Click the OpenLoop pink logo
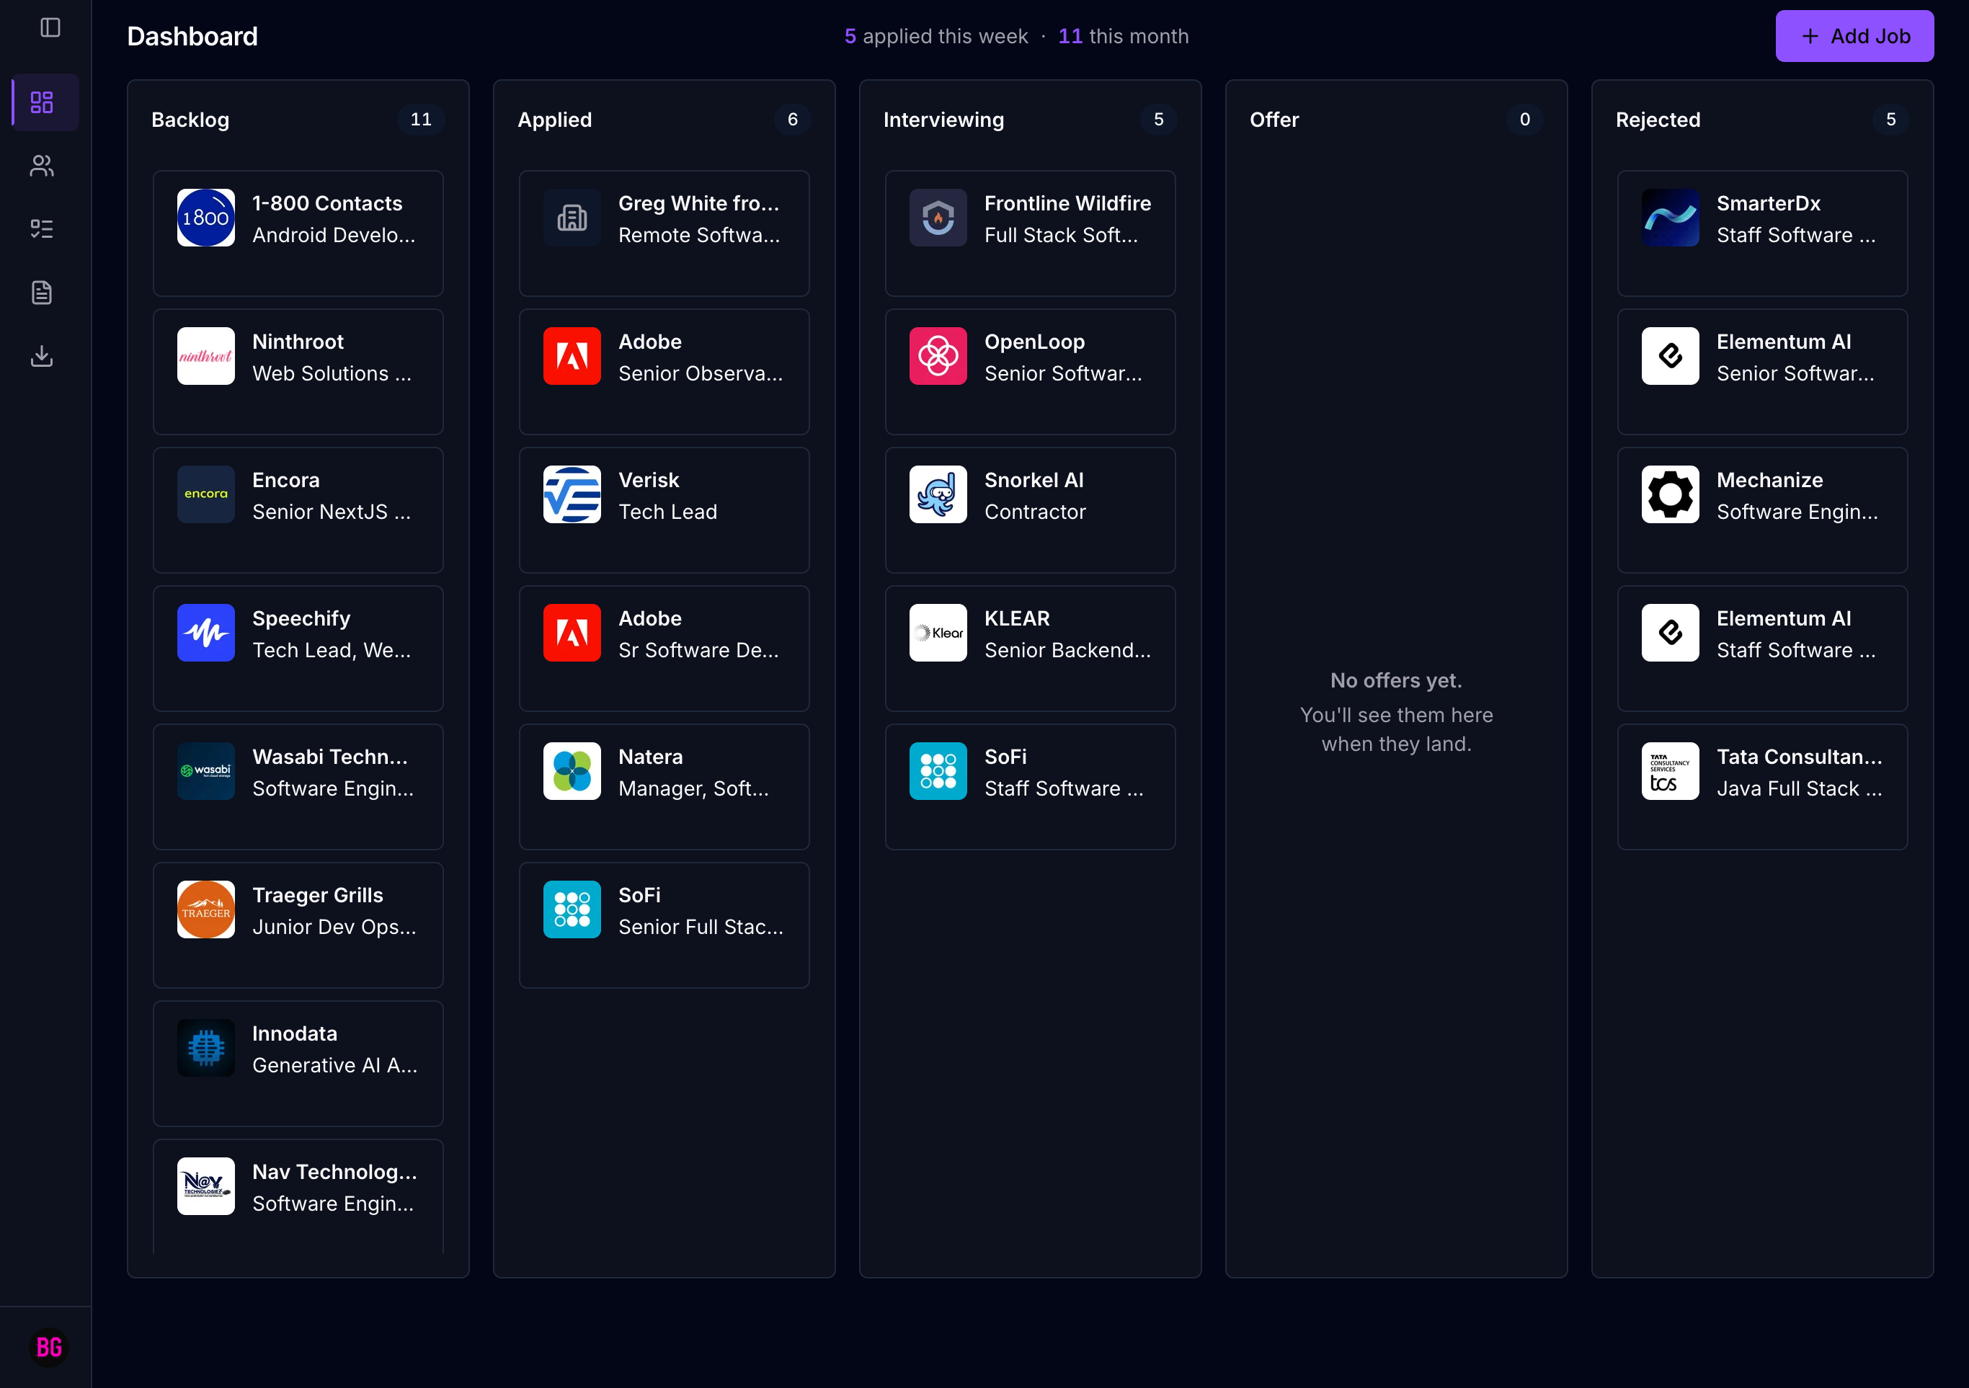Image resolution: width=1969 pixels, height=1388 pixels. [938, 356]
